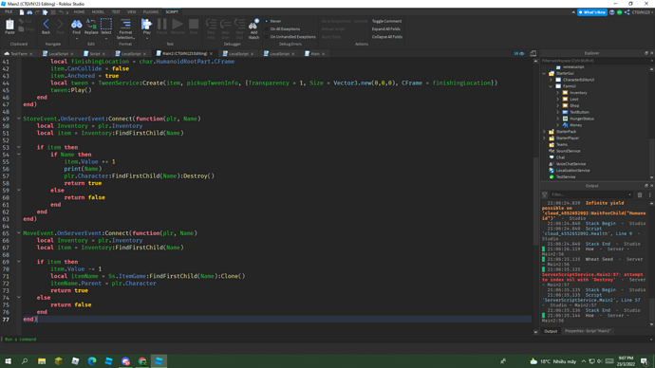The width and height of the screenshot is (655, 368).
Task: Open Windows taskbar search
Action: coord(25,361)
